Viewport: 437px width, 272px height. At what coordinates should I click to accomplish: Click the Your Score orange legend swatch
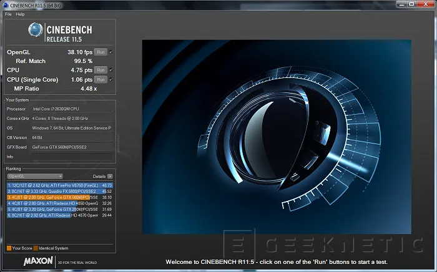click(x=9, y=248)
